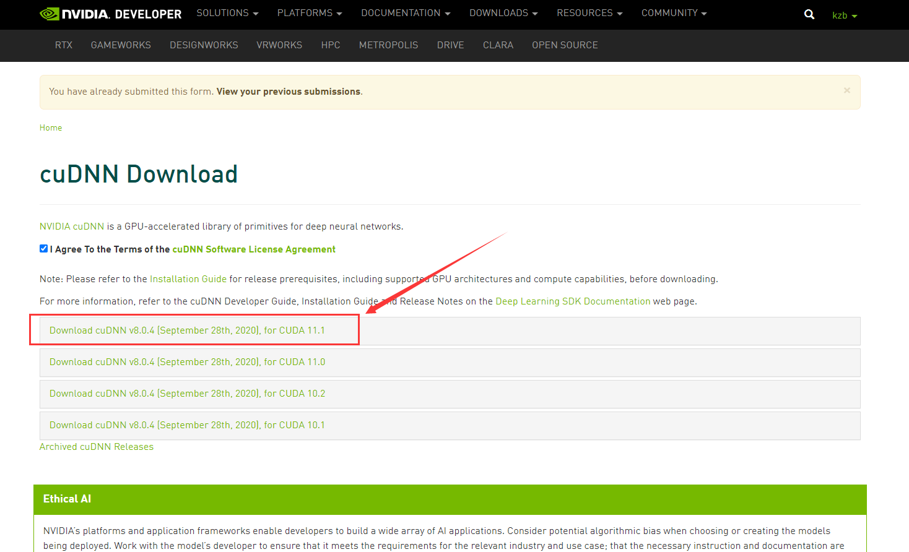
Task: Select VRWorks in the secondary nav
Action: pos(279,45)
